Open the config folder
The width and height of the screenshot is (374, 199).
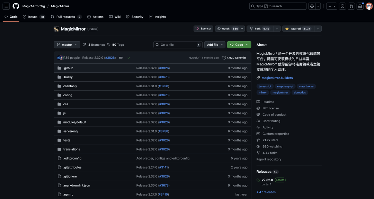coord(68,95)
